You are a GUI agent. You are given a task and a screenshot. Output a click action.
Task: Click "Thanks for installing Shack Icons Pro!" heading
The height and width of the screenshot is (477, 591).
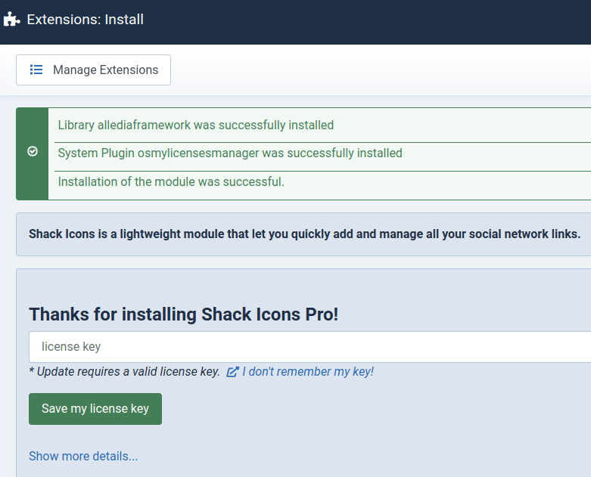pyautogui.click(x=184, y=314)
